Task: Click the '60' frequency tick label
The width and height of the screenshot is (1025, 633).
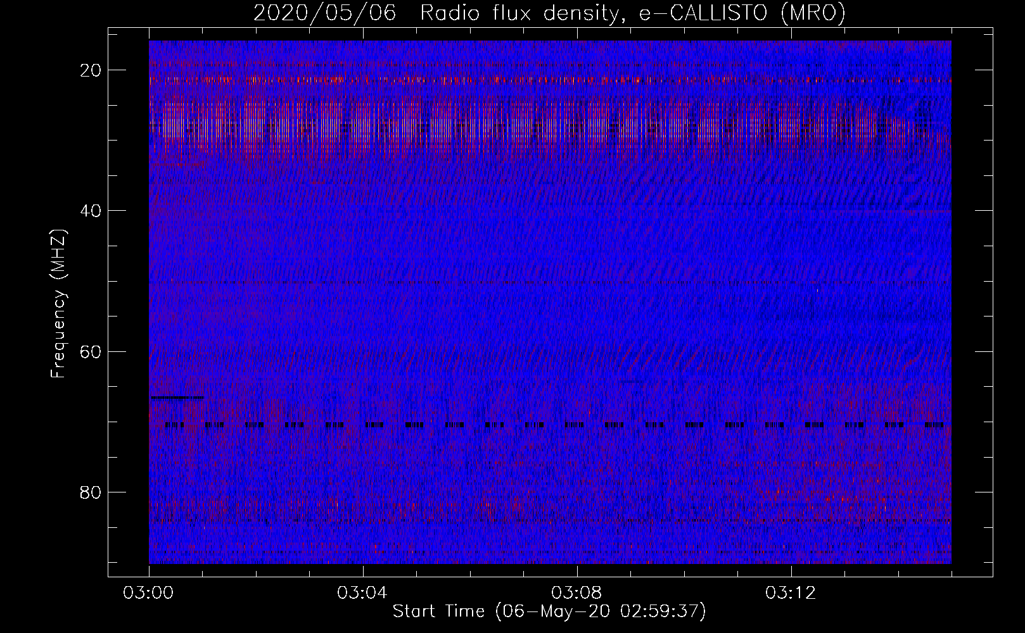Action: [91, 351]
